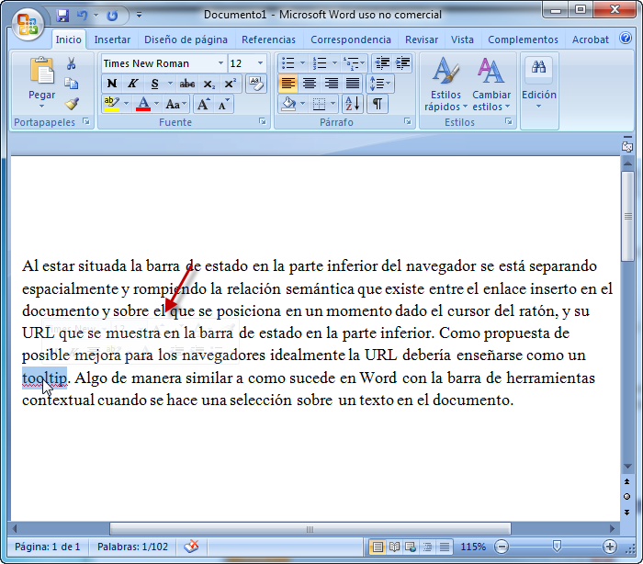Click the Cut scissors icon
The image size is (643, 564).
[72, 63]
